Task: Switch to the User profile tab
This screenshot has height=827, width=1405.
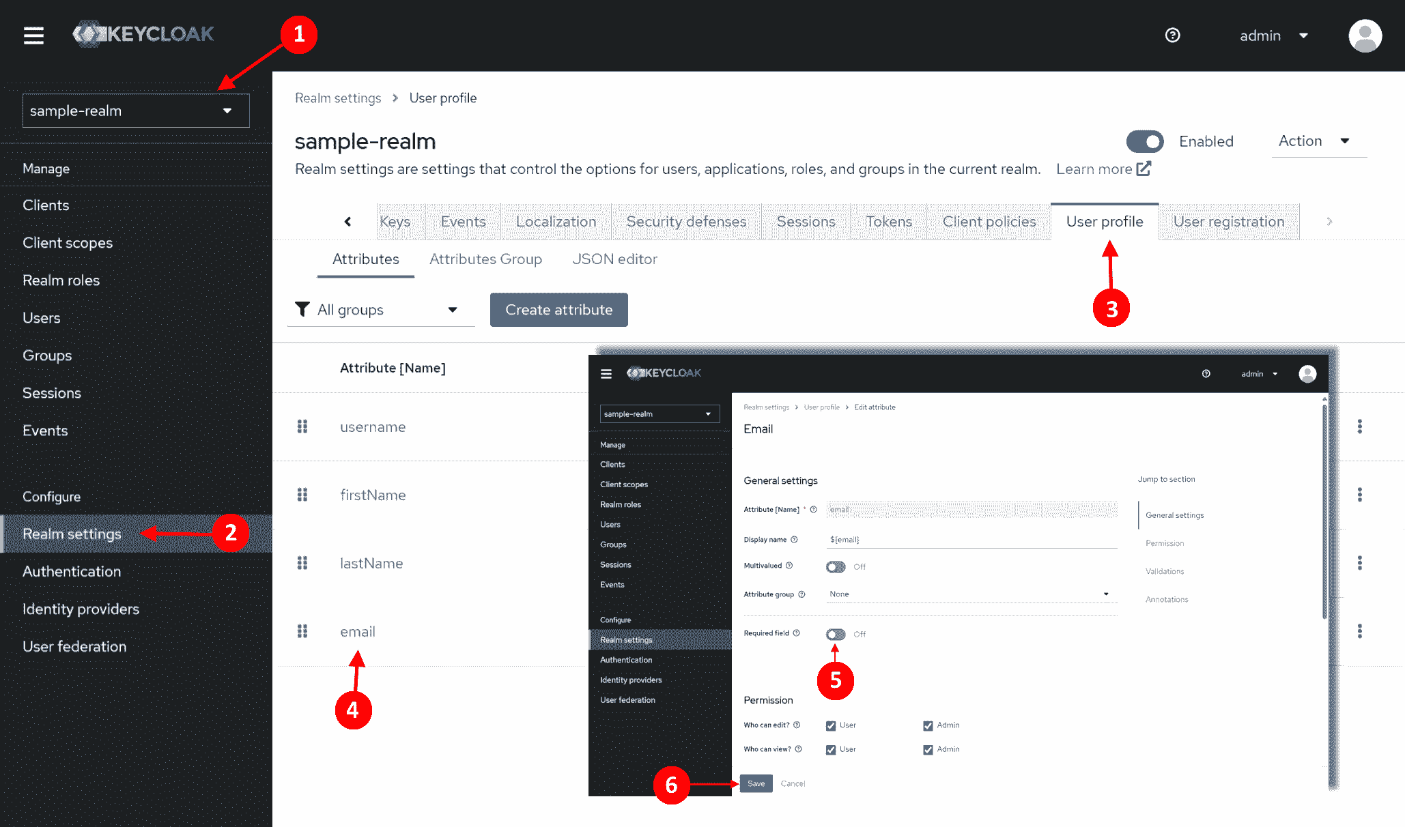Action: (1104, 222)
